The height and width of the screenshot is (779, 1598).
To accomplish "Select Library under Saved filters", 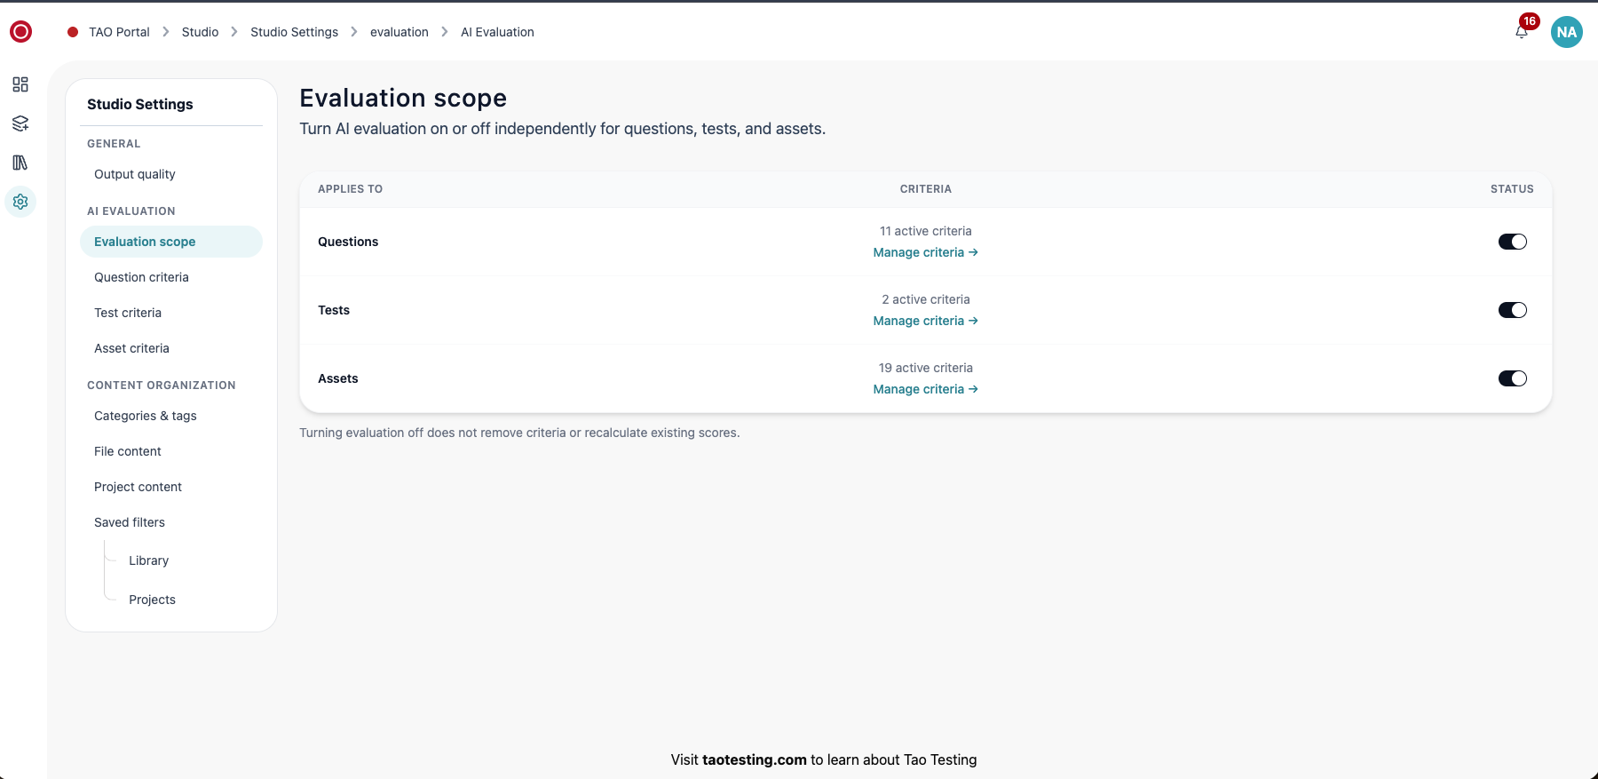I will tap(148, 560).
